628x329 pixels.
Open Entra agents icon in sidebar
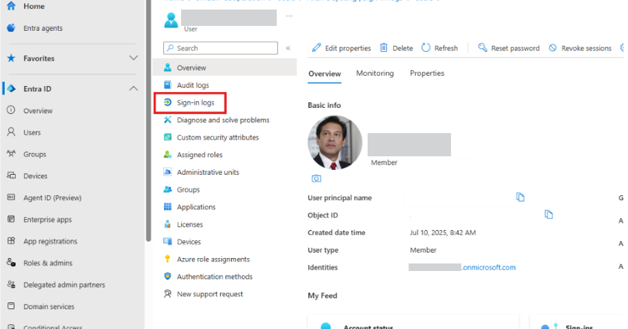[x=11, y=27]
